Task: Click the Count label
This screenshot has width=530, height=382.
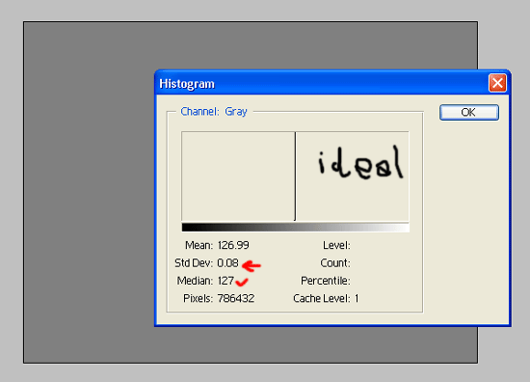Action: (335, 263)
